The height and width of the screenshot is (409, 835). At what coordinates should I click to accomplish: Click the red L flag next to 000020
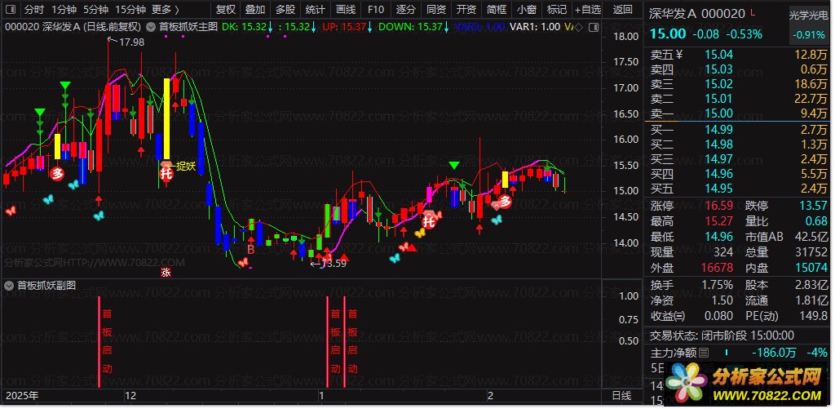click(752, 12)
